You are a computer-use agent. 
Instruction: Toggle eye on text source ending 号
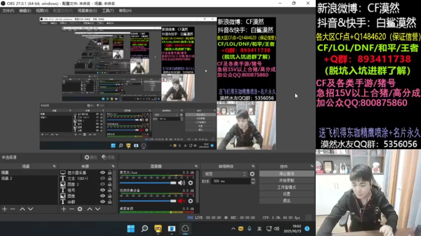pyautogui.click(x=103, y=190)
